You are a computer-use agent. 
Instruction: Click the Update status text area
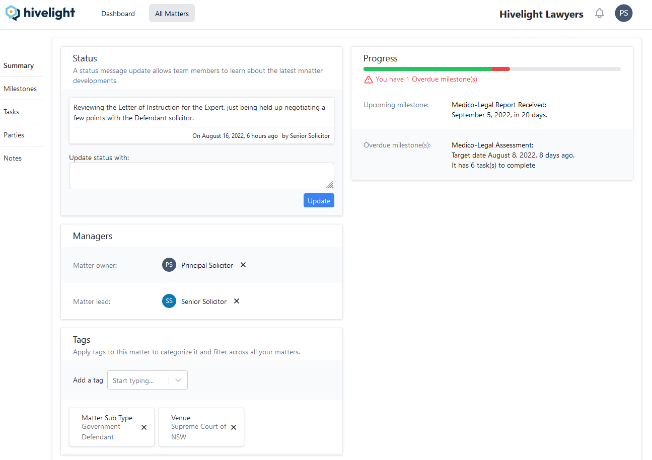(x=201, y=176)
